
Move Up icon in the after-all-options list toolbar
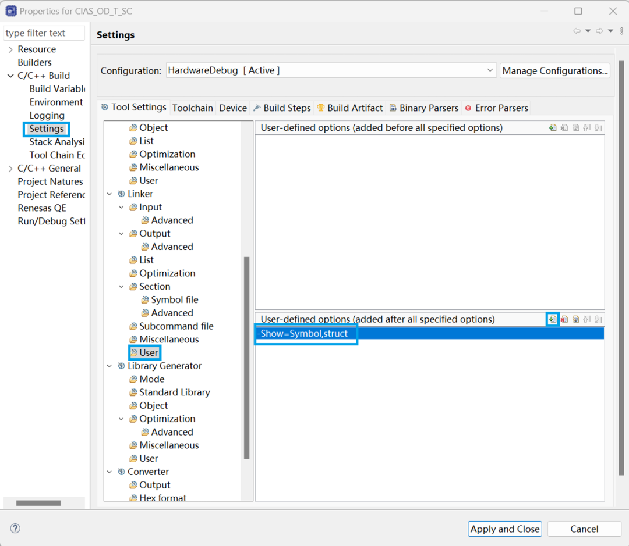pos(587,319)
